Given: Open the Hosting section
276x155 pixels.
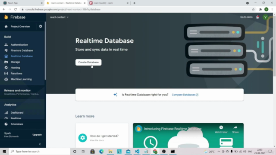Looking at the screenshot, I should (x=15, y=68).
